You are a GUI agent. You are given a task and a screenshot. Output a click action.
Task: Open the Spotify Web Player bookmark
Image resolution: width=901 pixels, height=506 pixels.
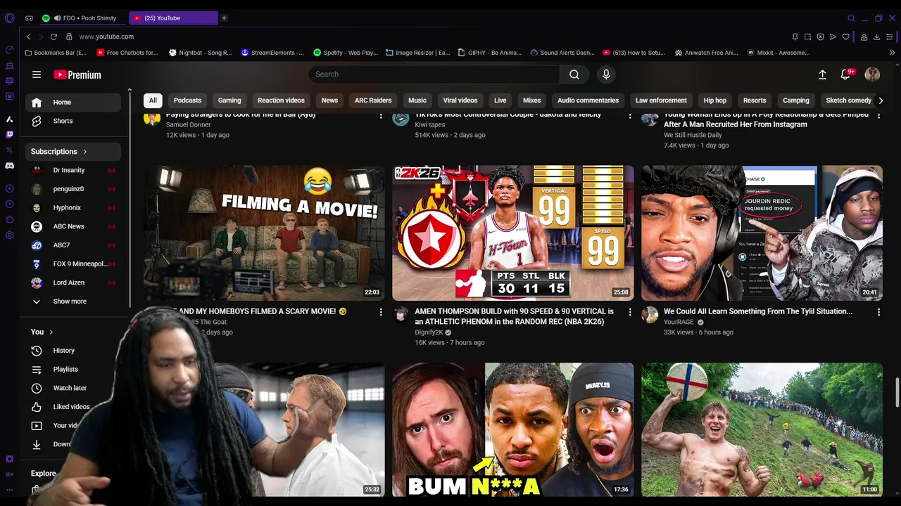click(x=346, y=53)
